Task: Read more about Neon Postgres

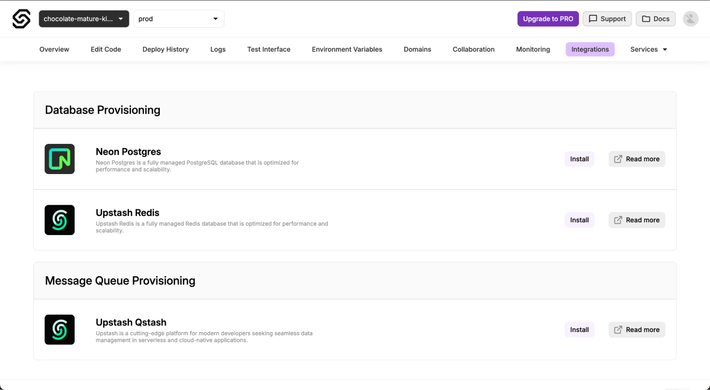Action: 637,159
